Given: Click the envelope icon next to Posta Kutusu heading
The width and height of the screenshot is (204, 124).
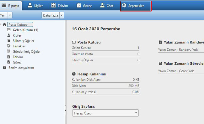Looking at the screenshot, I should click(x=74, y=42).
